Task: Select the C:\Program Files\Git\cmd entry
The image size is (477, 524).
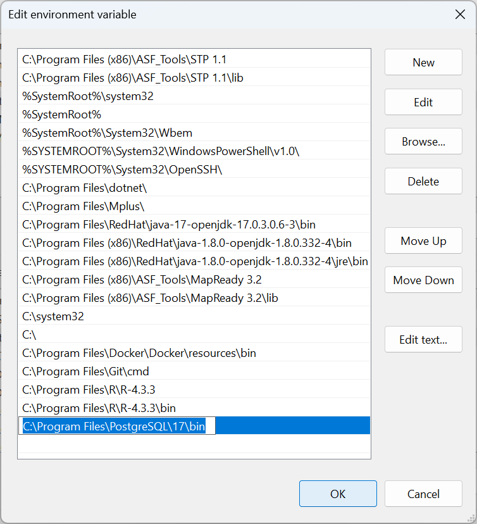Action: 85,371
